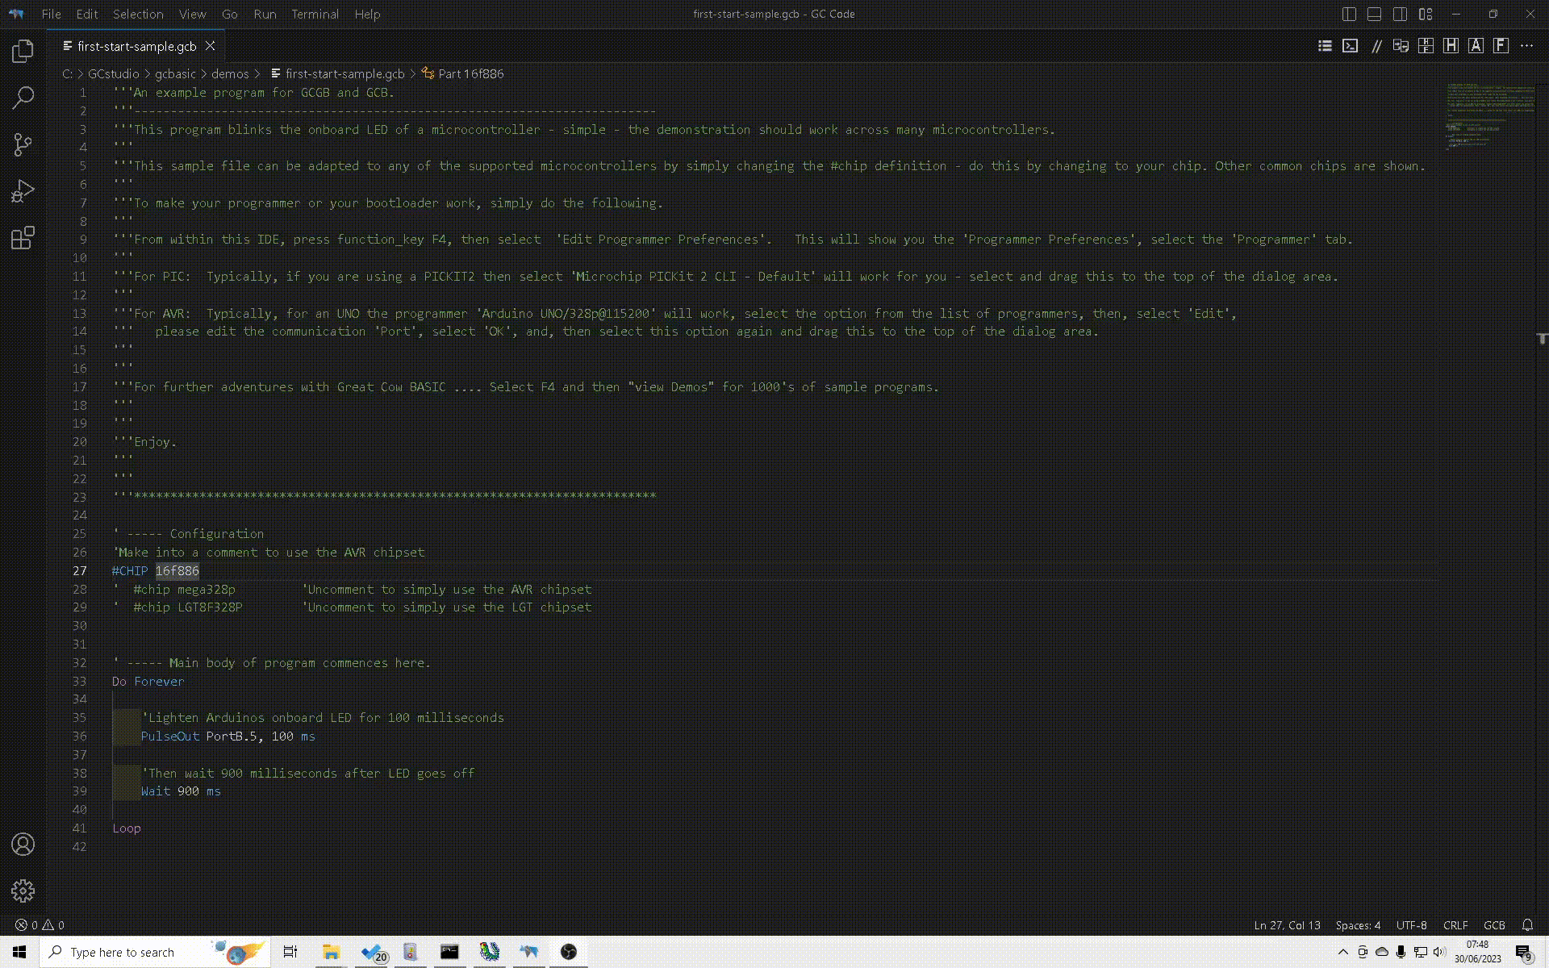Click the PulseOut keyword on line 36
Viewport: 1549px width, 968px height.
click(x=170, y=736)
